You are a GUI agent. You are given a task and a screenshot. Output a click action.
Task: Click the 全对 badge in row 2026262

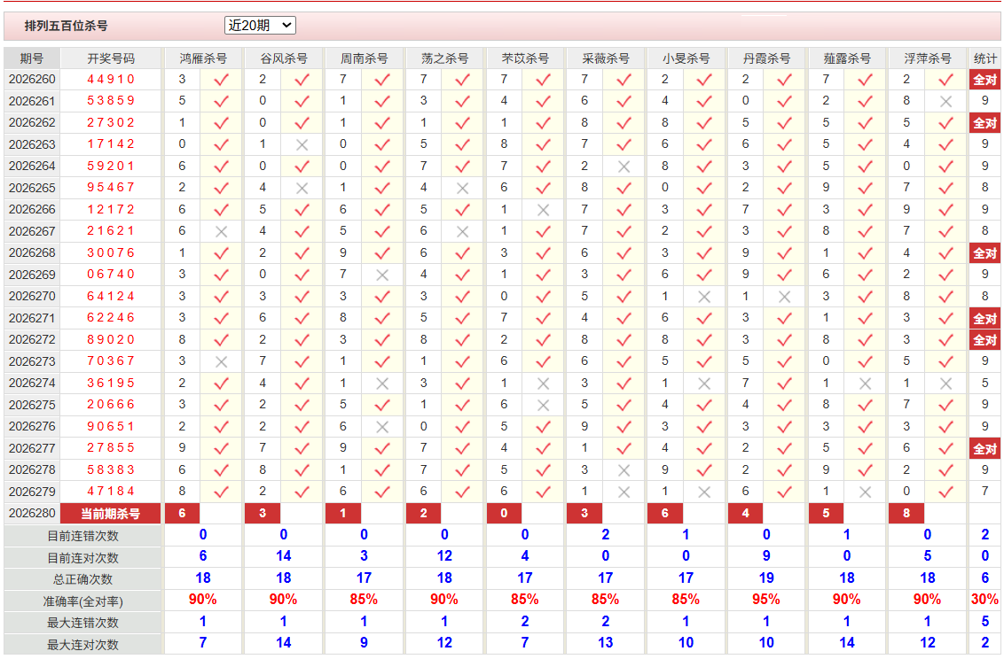coord(984,123)
